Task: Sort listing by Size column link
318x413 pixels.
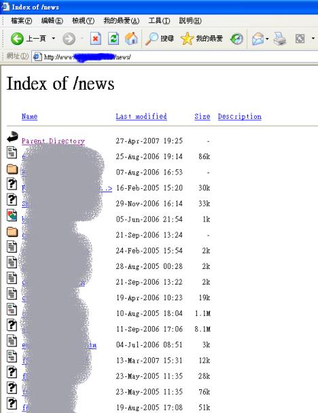Action: (202, 116)
